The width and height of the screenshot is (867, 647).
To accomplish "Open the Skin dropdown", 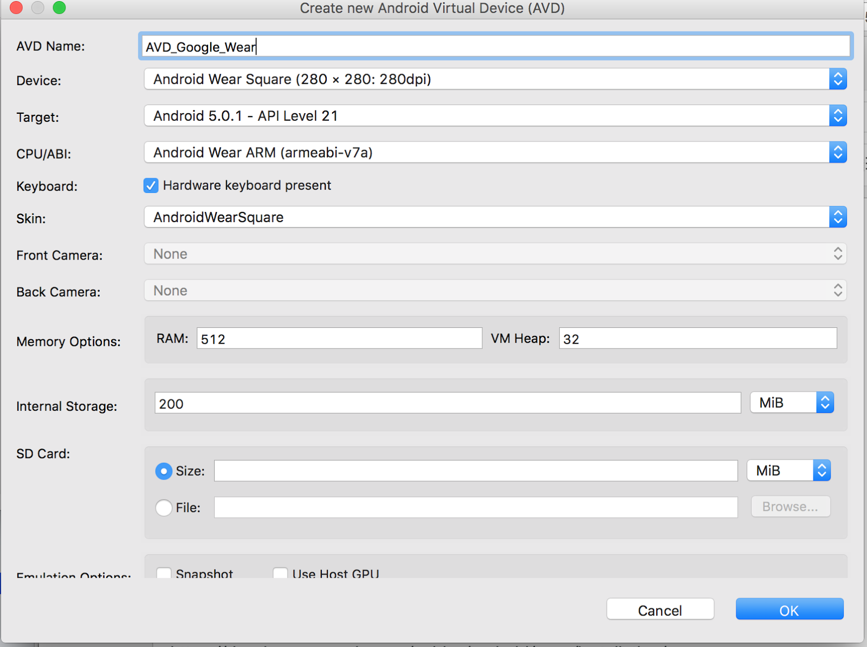I will point(495,217).
